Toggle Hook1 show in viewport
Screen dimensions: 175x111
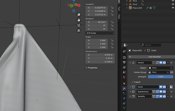161,62
